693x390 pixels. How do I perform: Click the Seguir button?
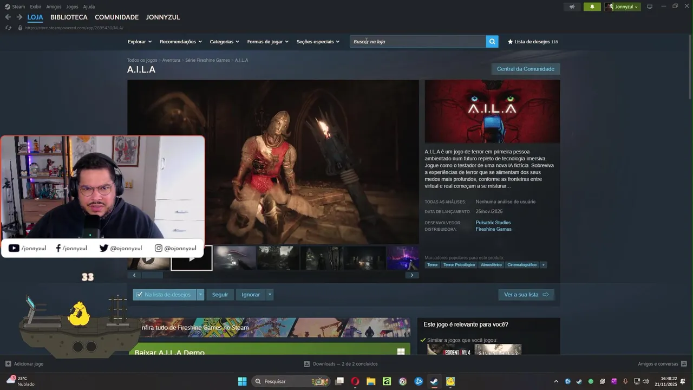(x=220, y=295)
